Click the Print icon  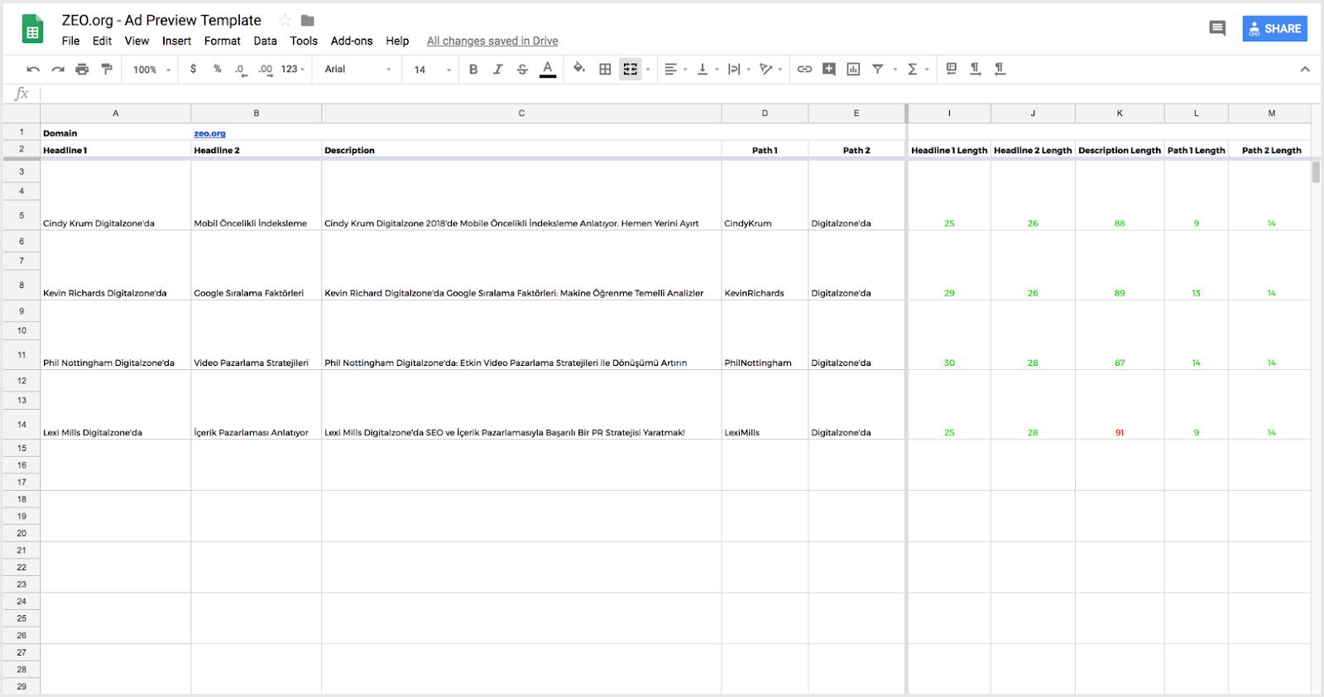tap(82, 70)
